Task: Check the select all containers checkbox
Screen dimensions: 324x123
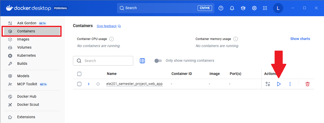Action: coord(79,74)
